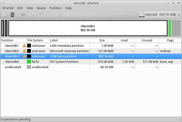Screen dimensions: 182x122
Task: Click the 'Microsoft reserved partition' label
Action: click(x=70, y=51)
